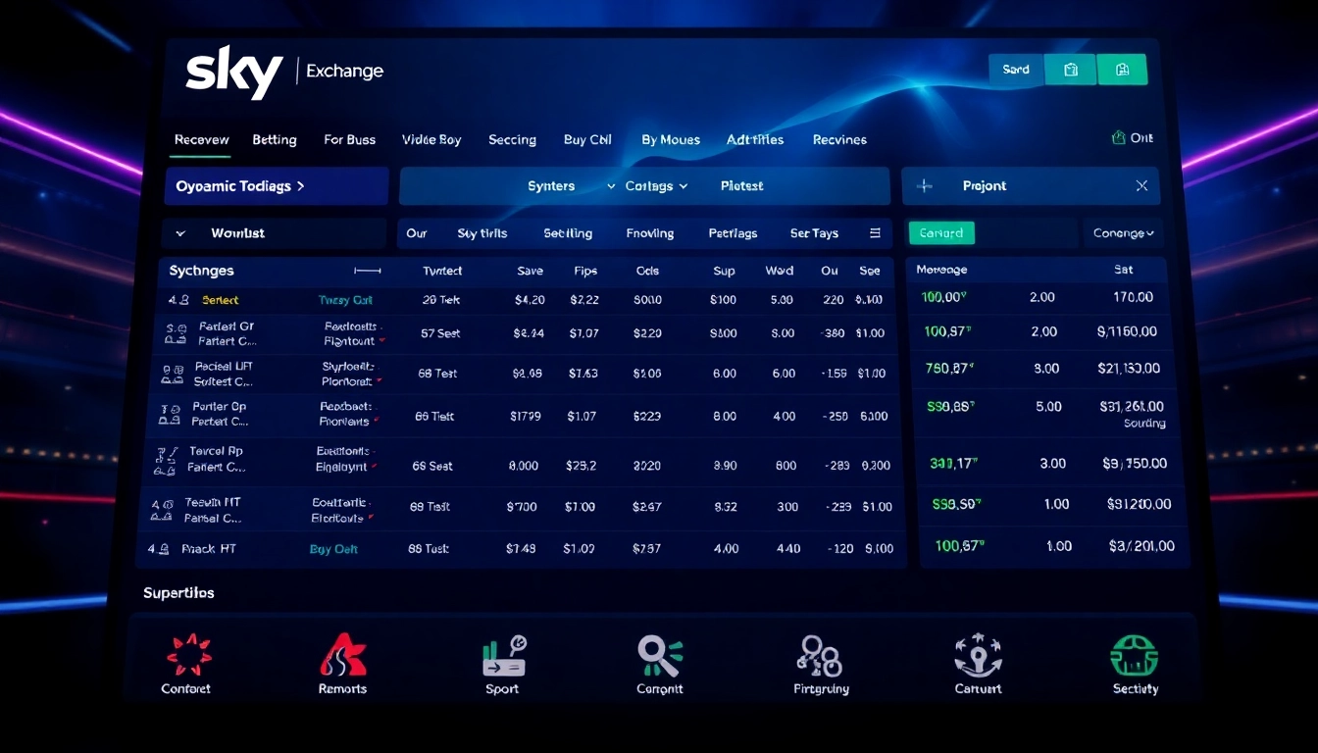Click the clipboard icon button beside Sard
The width and height of the screenshot is (1318, 753).
point(1070,70)
